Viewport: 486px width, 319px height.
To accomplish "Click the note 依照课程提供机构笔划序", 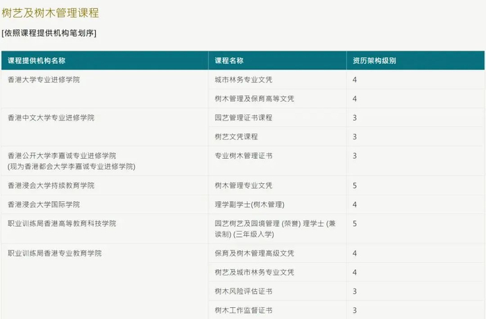I will coord(49,33).
